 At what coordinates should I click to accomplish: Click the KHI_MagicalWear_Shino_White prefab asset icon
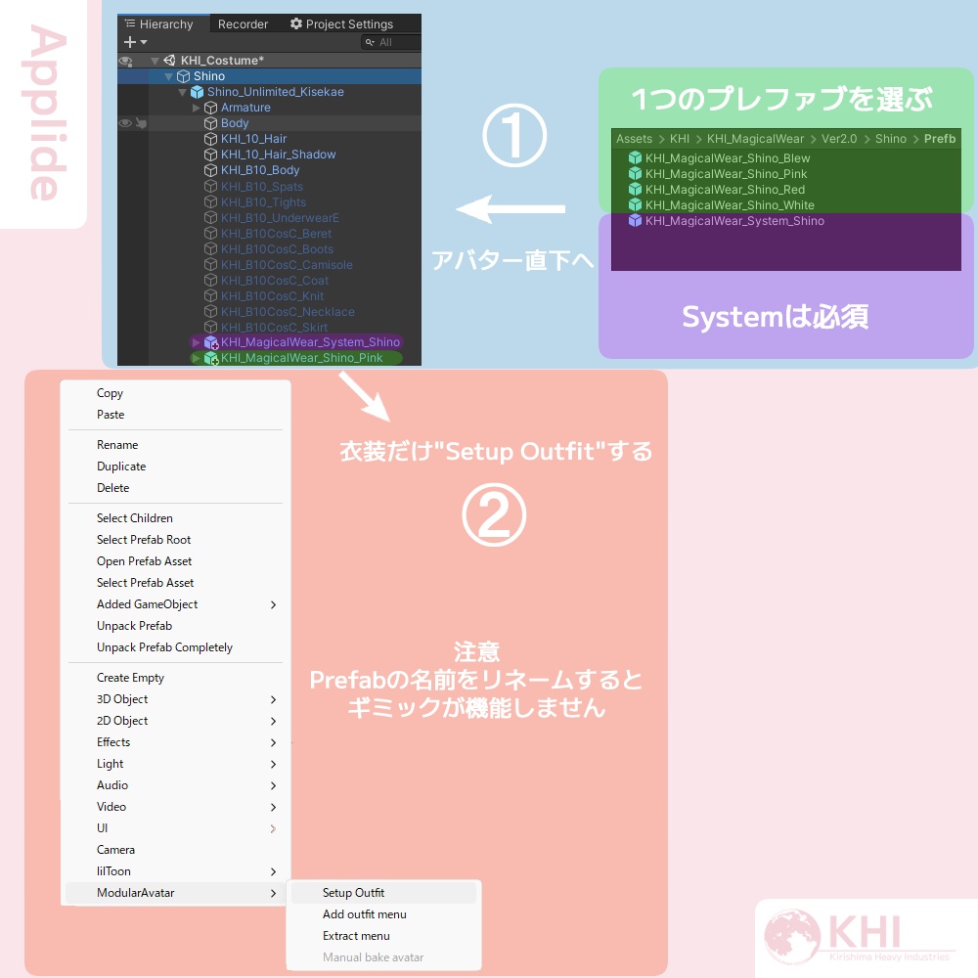coord(635,204)
